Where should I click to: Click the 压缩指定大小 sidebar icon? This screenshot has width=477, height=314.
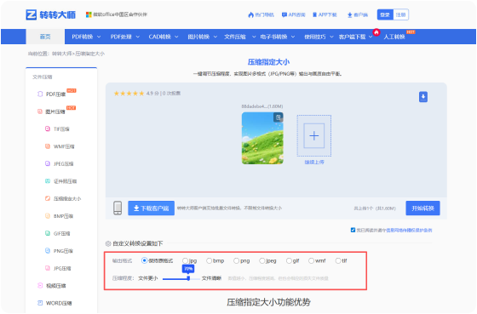coord(48,198)
